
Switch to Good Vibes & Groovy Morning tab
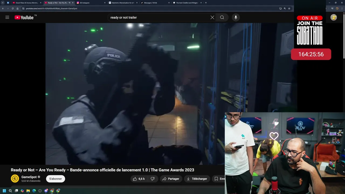point(26,3)
